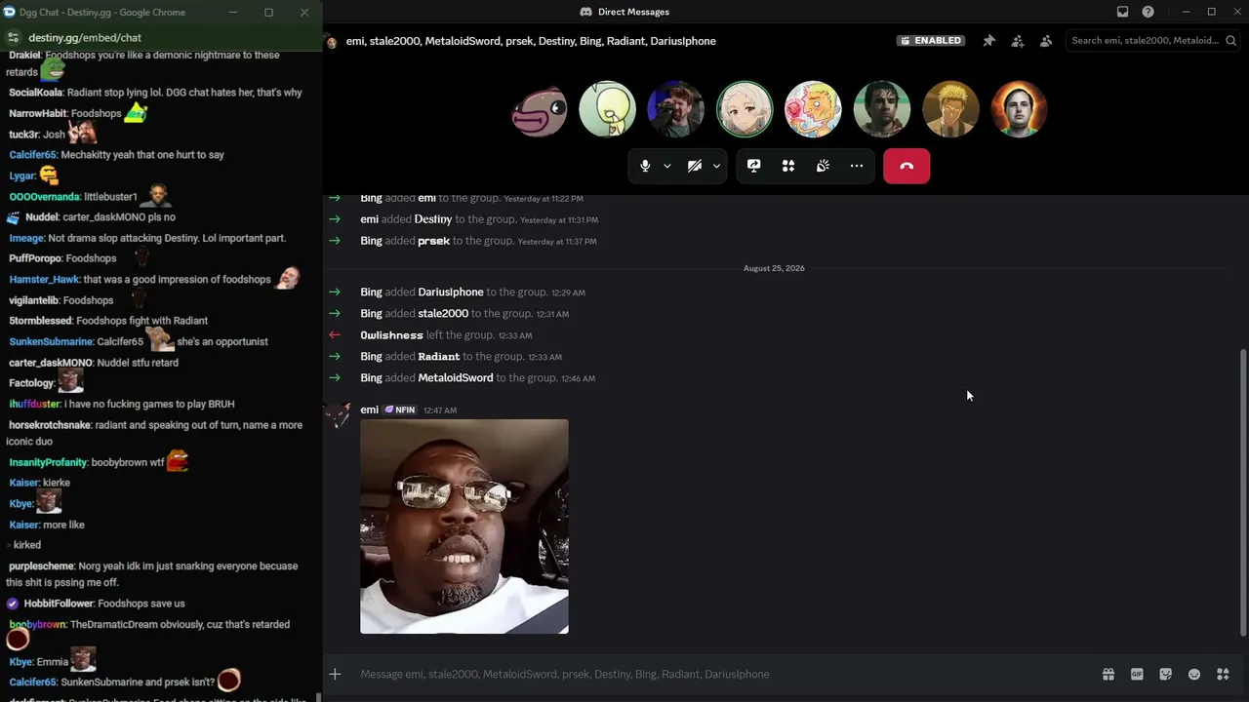Click emi's username above the image

click(x=369, y=409)
